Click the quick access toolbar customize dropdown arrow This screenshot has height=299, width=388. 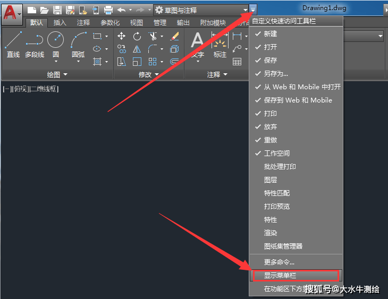[x=253, y=10]
